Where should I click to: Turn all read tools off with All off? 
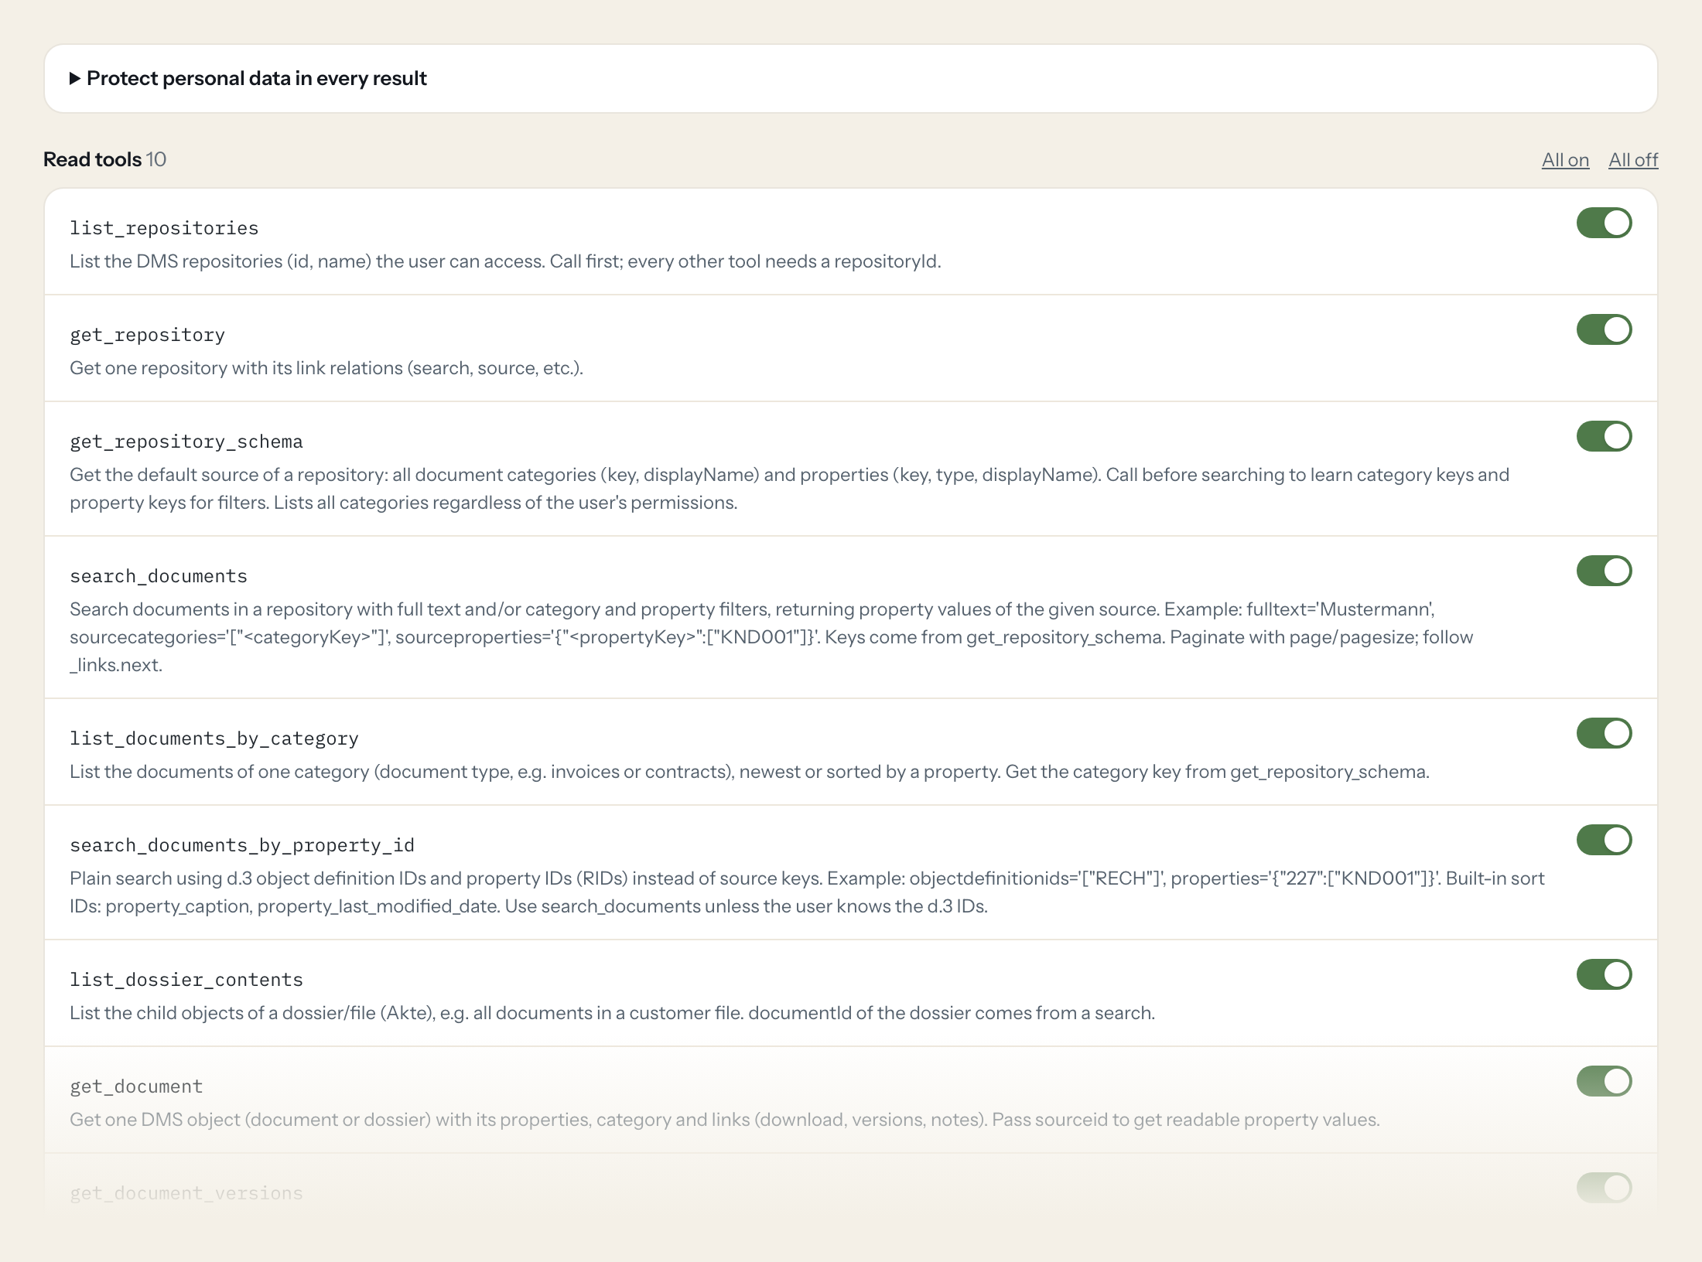coord(1633,160)
